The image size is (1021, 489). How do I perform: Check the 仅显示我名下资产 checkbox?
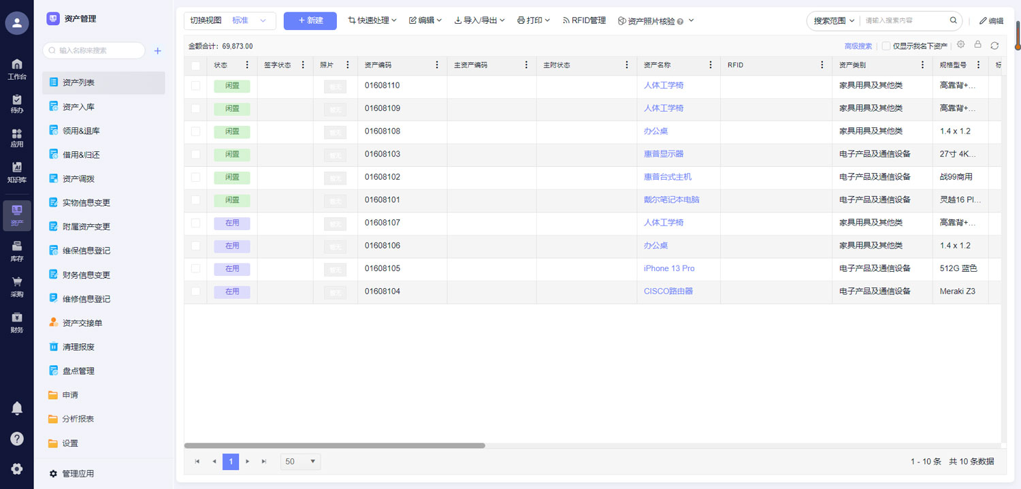tap(886, 46)
